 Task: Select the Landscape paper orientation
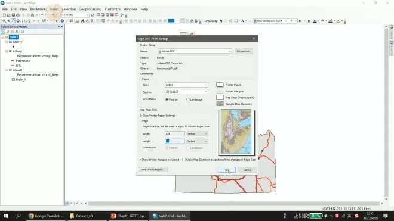tap(188, 99)
